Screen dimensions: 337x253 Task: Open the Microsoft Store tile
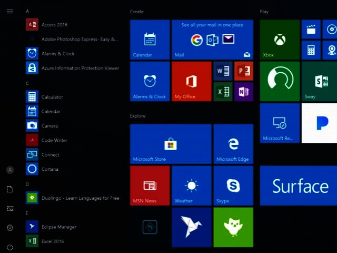(x=171, y=144)
